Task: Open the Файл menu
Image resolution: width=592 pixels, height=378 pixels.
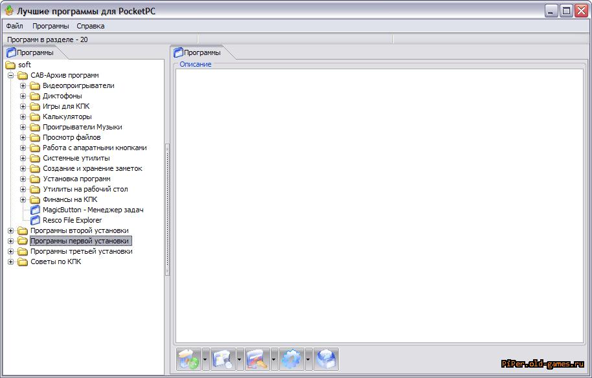Action: (x=14, y=26)
